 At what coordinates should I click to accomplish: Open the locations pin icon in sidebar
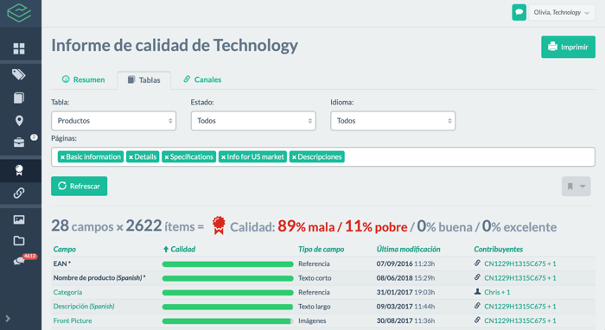[19, 121]
